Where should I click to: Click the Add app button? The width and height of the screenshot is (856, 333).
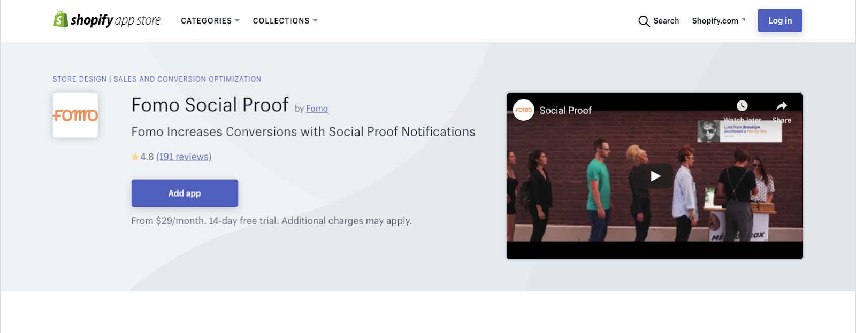pyautogui.click(x=185, y=193)
